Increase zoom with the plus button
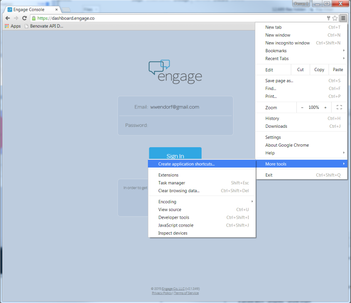Viewport: 351px width, 303px height. pos(325,107)
